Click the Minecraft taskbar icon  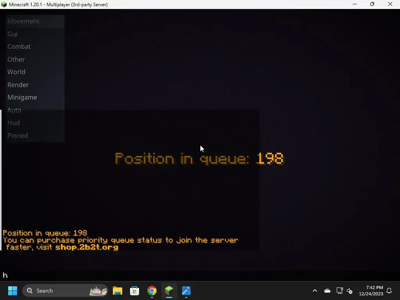[169, 291]
